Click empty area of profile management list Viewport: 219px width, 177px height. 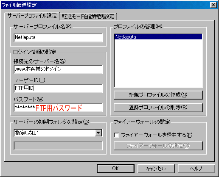click(x=158, y=64)
